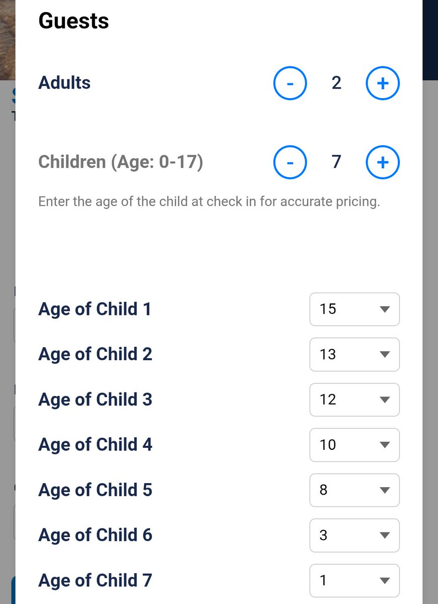Open Age of Child 1 dropdown
Viewport: 438px width, 604px height.
pos(354,309)
